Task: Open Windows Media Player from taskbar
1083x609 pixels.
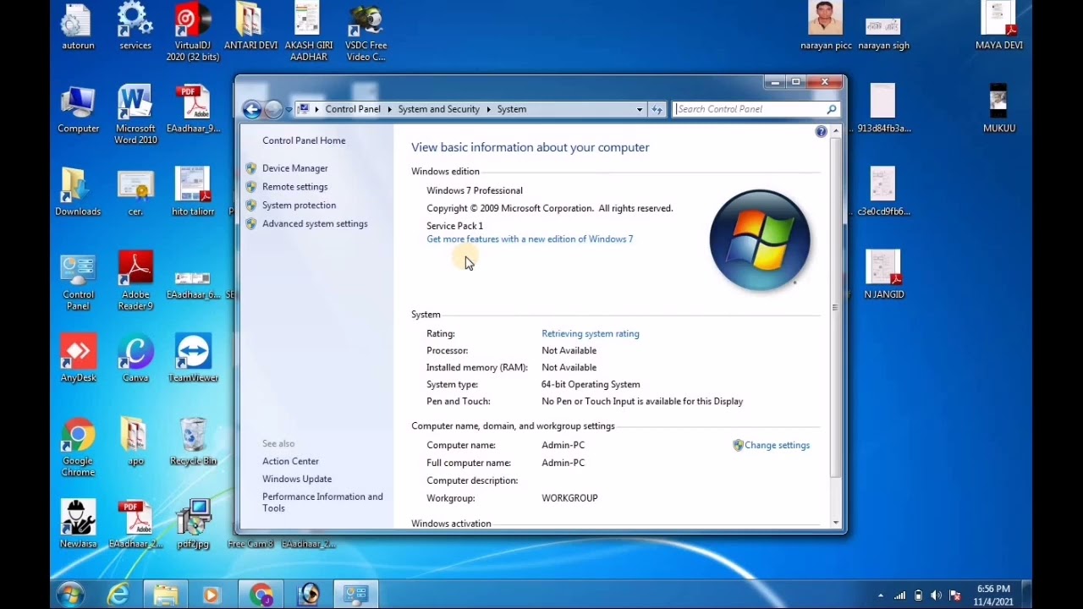Action: pyautogui.click(x=212, y=595)
